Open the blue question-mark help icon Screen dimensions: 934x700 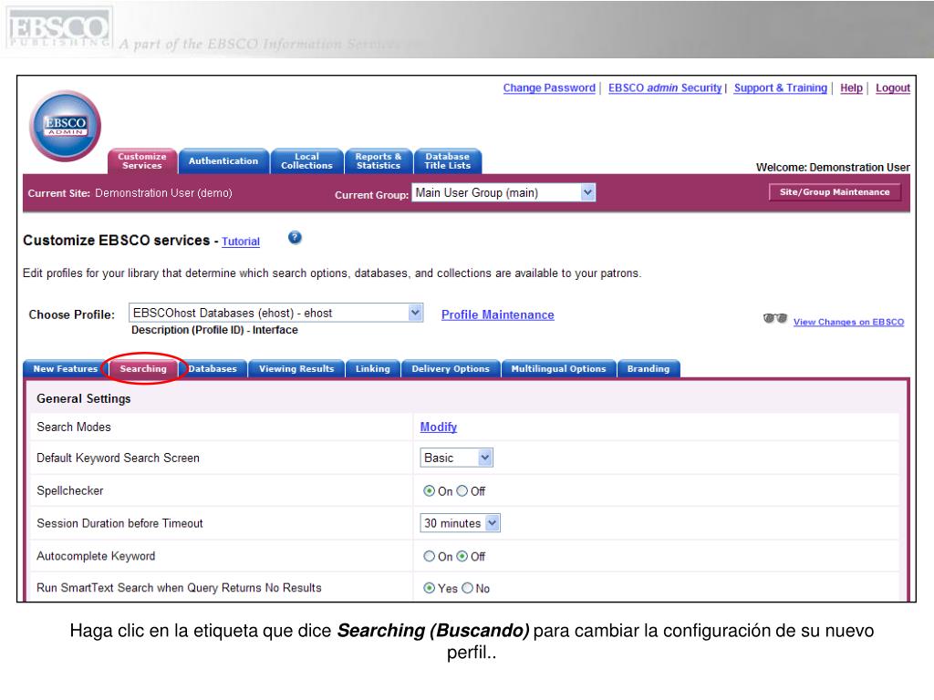pos(295,238)
